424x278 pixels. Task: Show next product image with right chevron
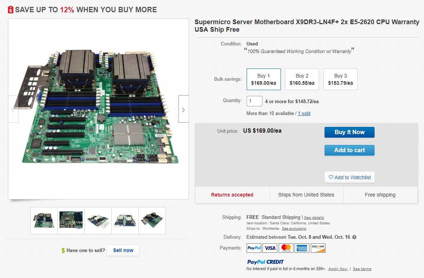click(184, 109)
